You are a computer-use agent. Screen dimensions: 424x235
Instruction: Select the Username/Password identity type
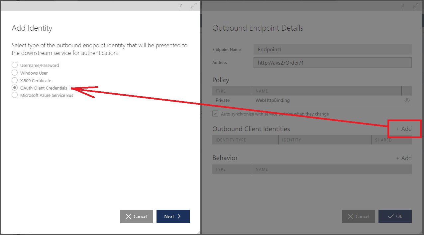(x=15, y=65)
